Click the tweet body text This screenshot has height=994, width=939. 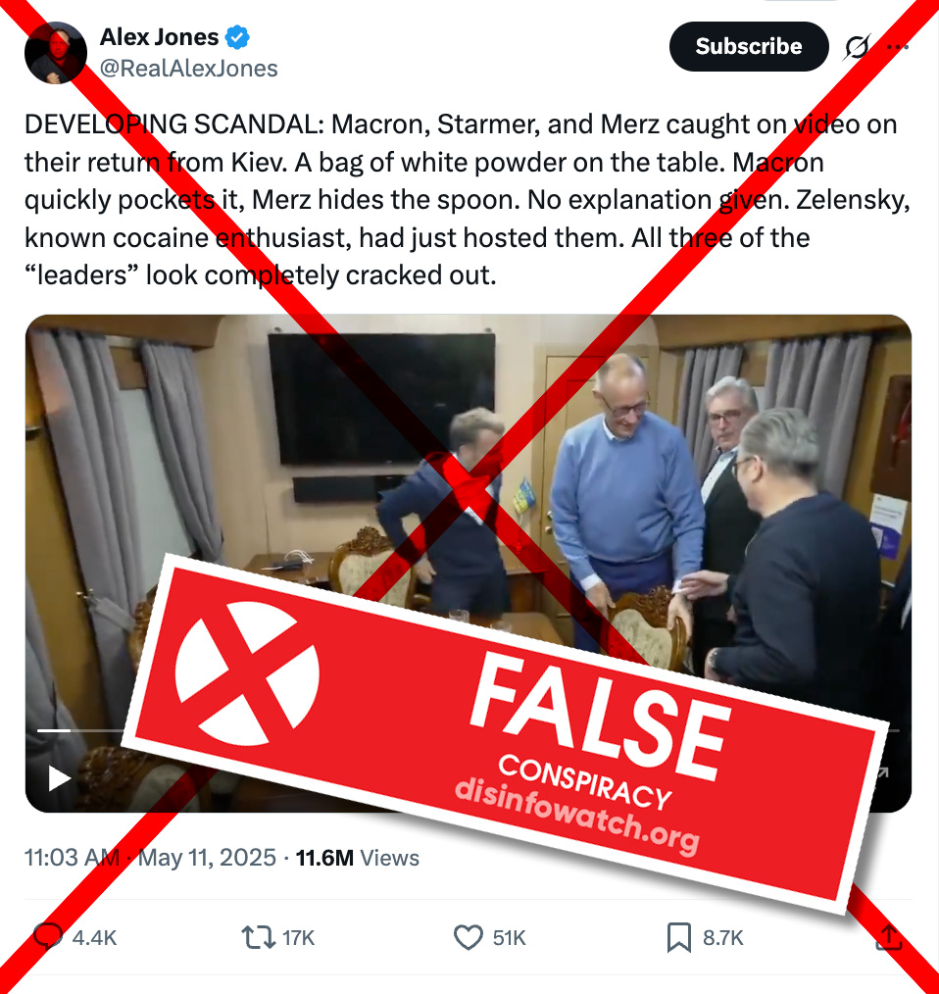[468, 200]
